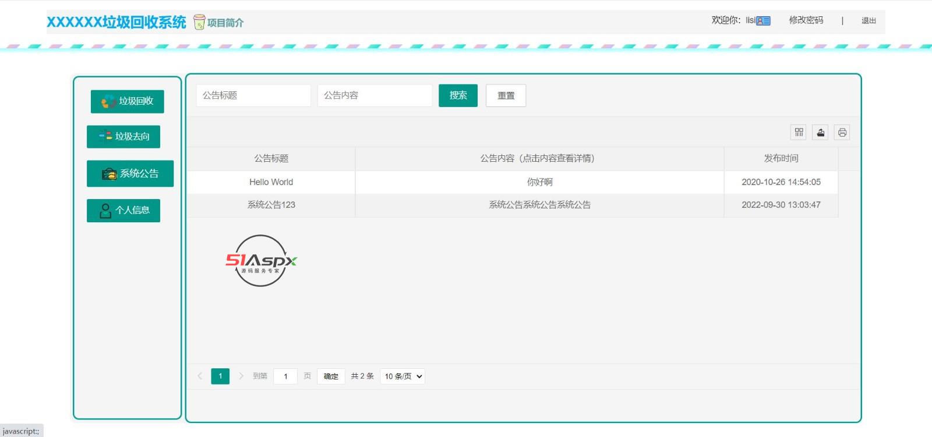932x437 pixels.
Task: Open 垃圾去向 from the sidebar
Action: pos(123,137)
